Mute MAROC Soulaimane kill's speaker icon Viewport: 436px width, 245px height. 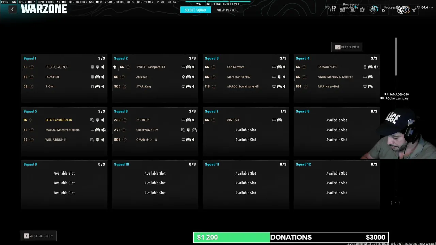click(284, 87)
